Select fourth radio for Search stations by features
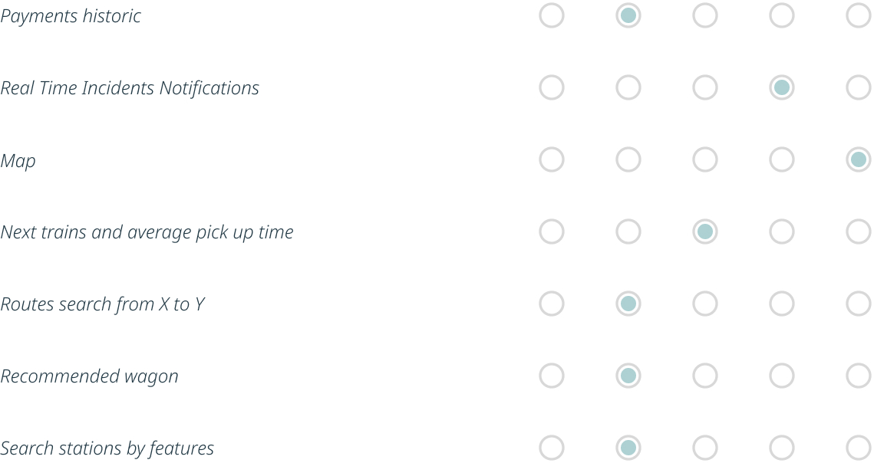The image size is (874, 463). click(x=782, y=448)
